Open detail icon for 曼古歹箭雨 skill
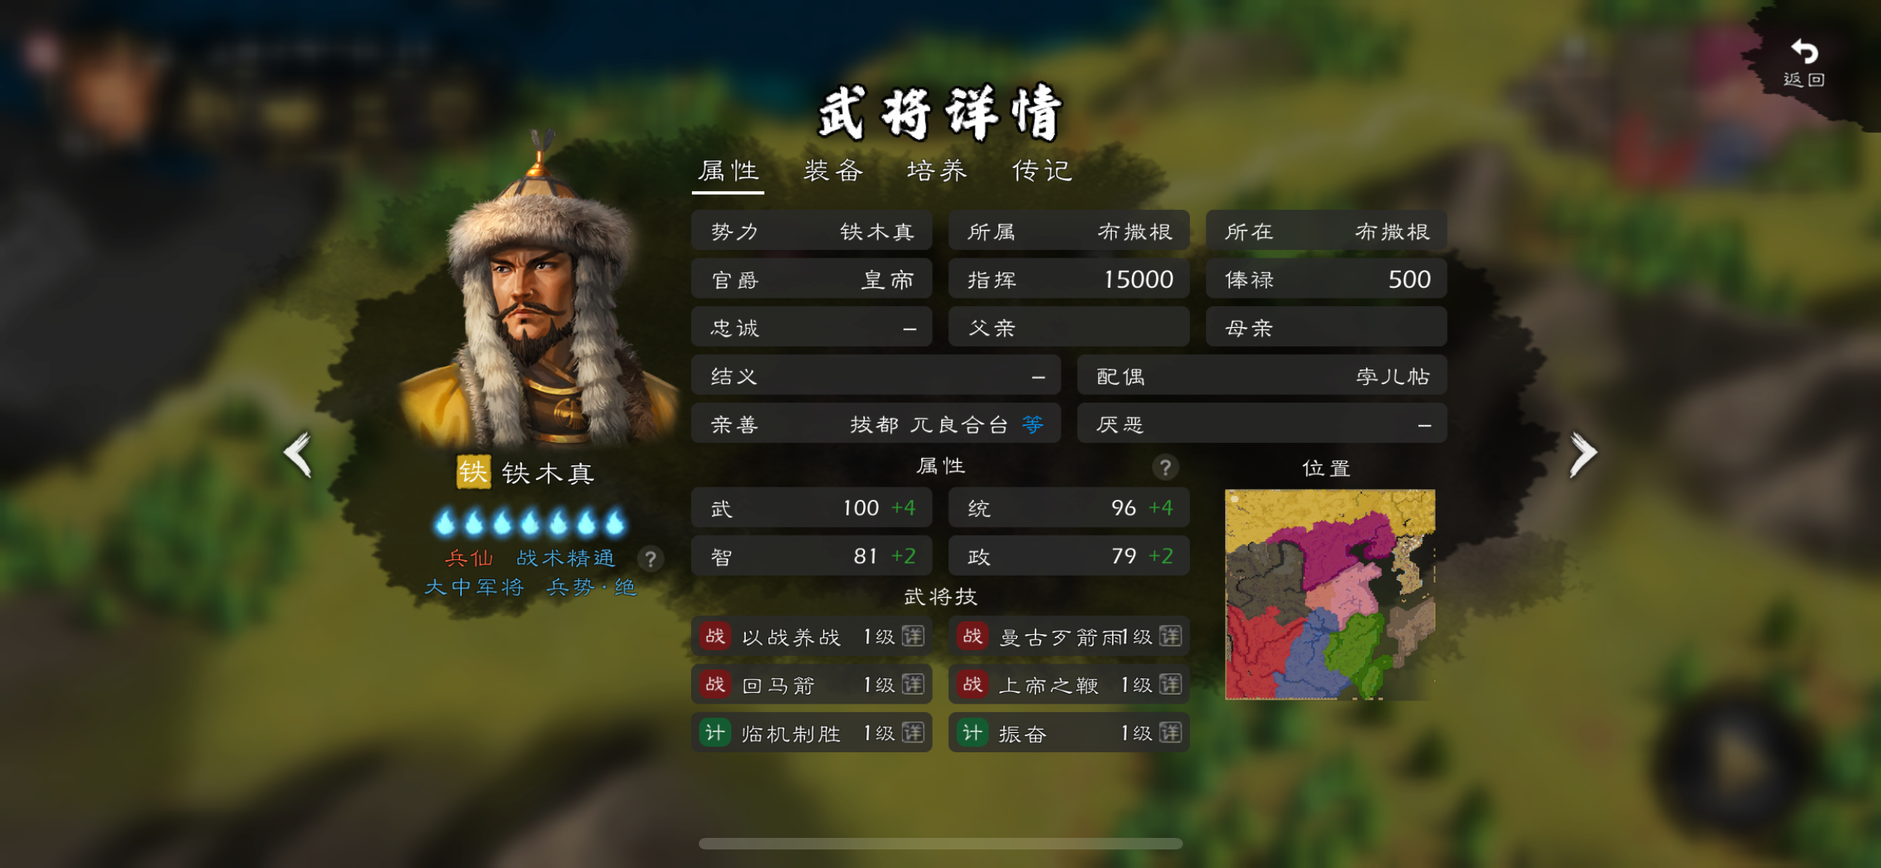Screen dimensions: 1881x868 (1170, 637)
